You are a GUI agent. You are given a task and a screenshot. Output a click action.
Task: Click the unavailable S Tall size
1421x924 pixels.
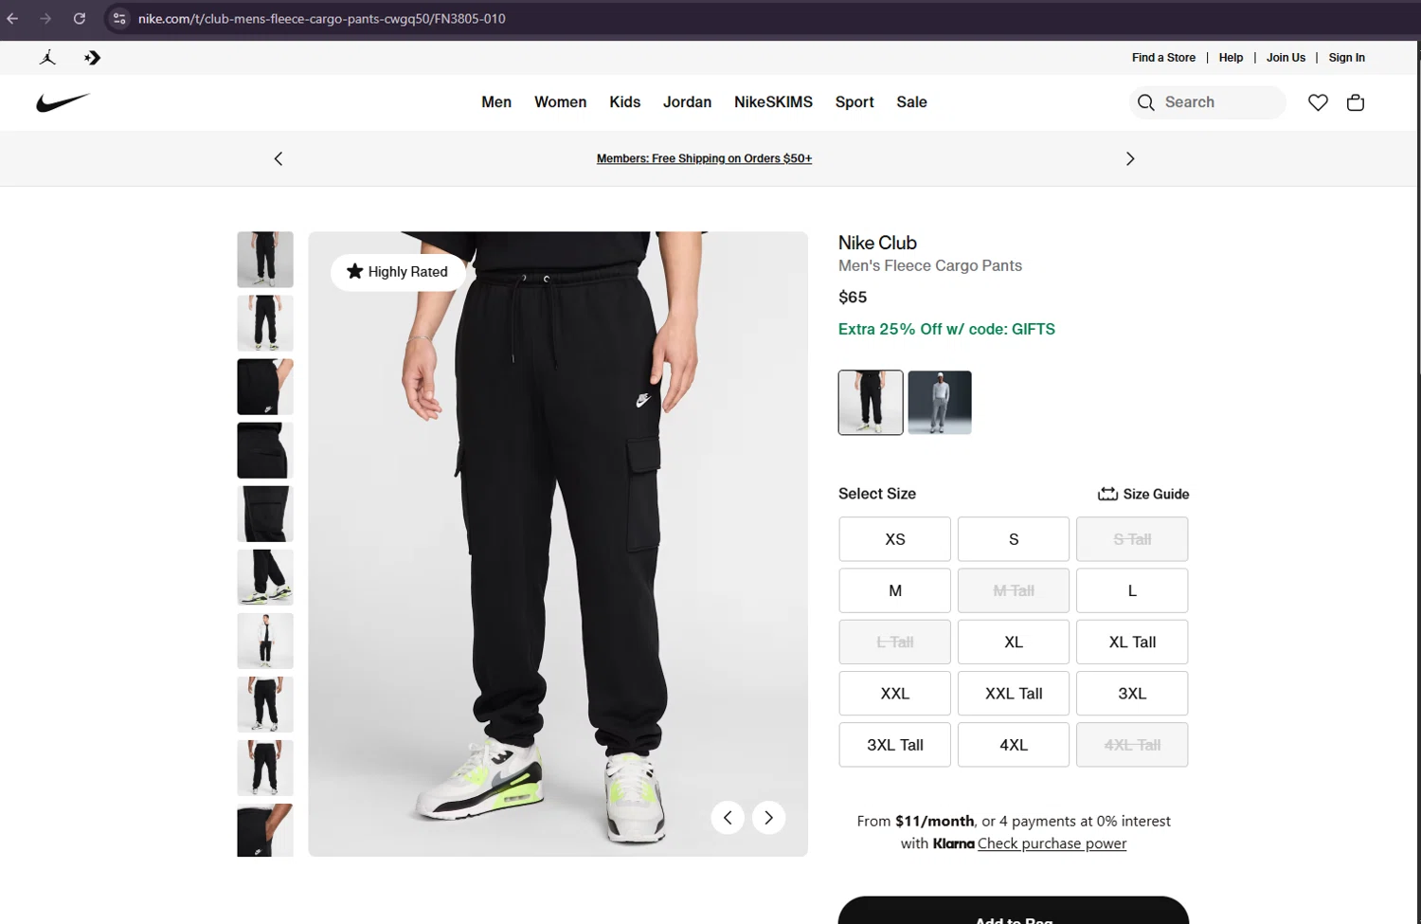click(x=1132, y=539)
